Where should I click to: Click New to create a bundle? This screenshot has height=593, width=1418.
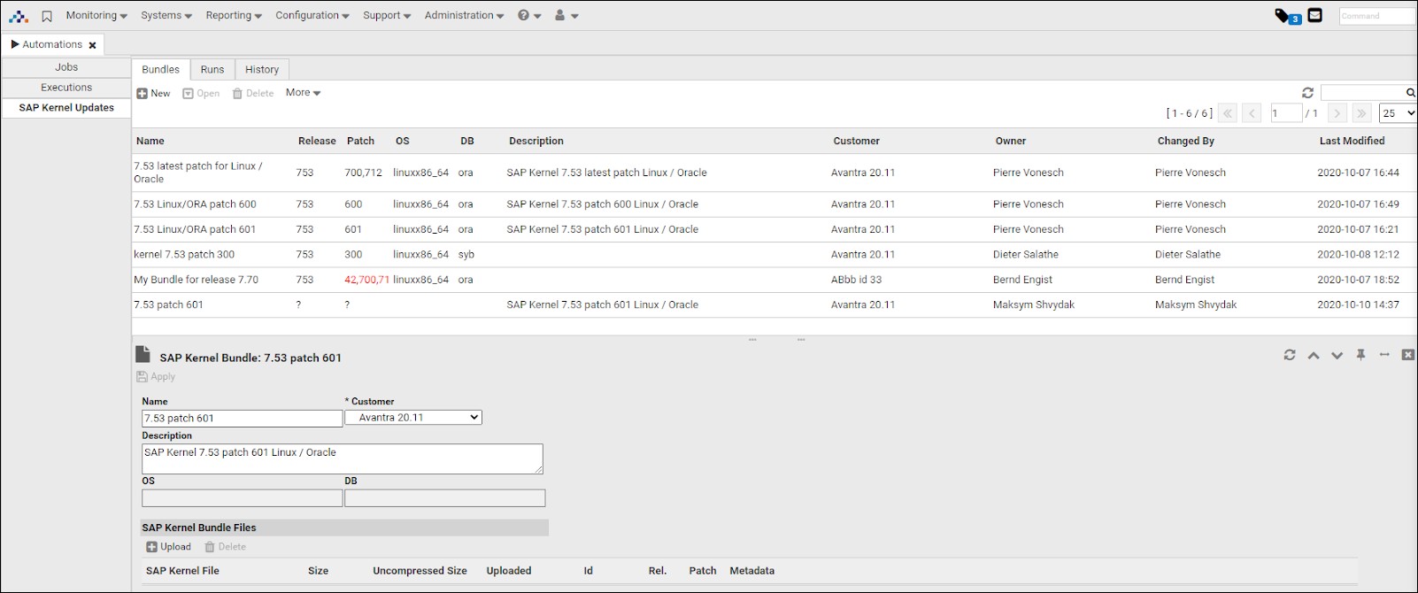tap(153, 93)
